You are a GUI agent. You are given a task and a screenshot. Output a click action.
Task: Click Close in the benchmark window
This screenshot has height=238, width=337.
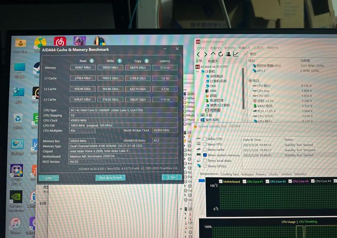tap(172, 177)
